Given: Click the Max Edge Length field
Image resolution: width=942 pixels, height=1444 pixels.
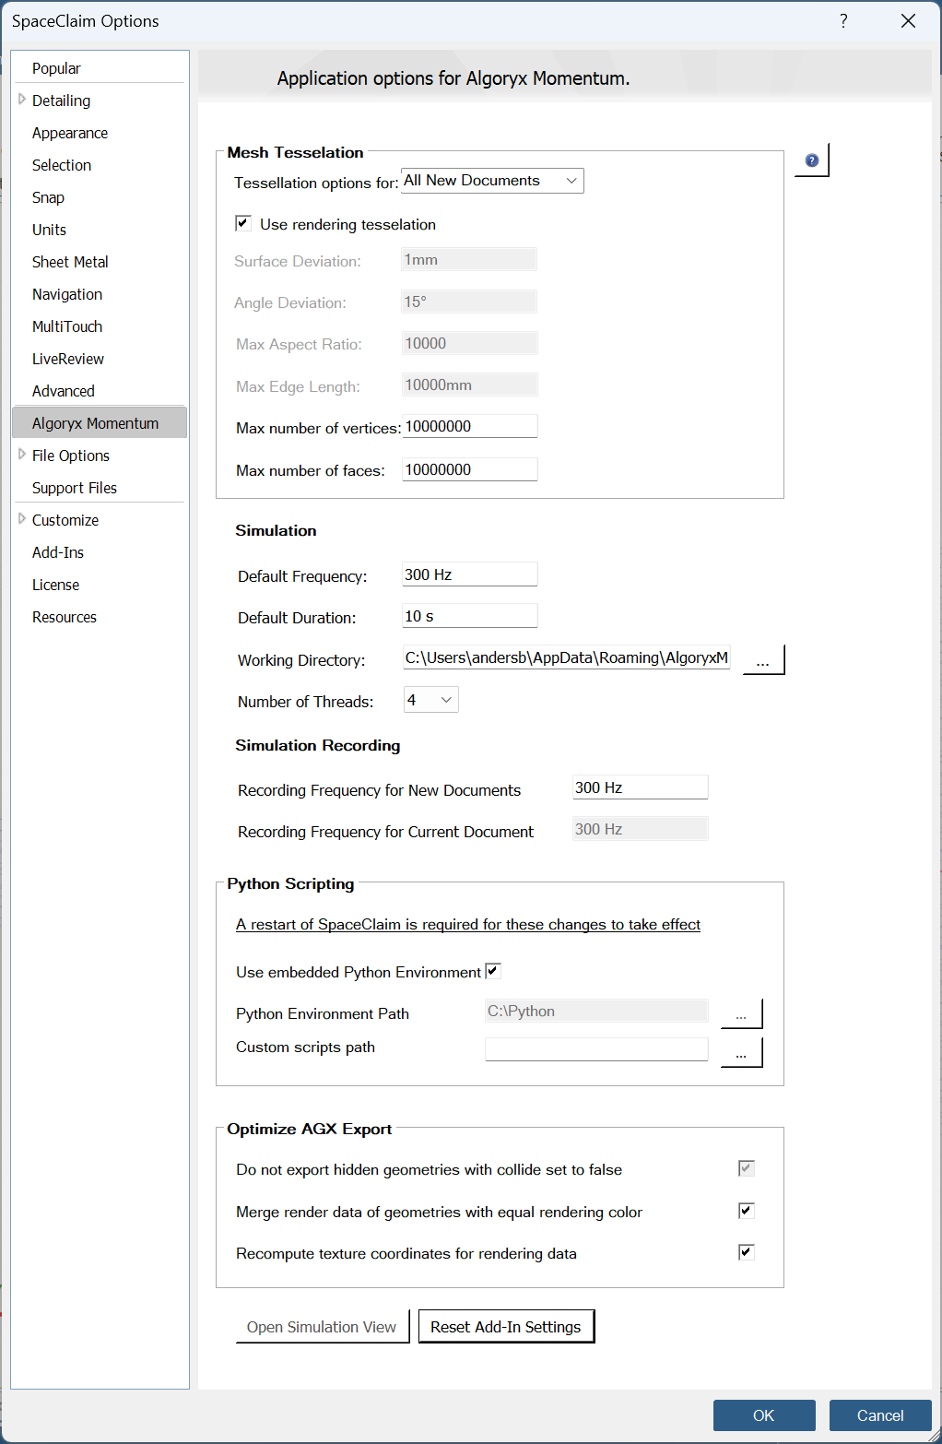Looking at the screenshot, I should 469,385.
